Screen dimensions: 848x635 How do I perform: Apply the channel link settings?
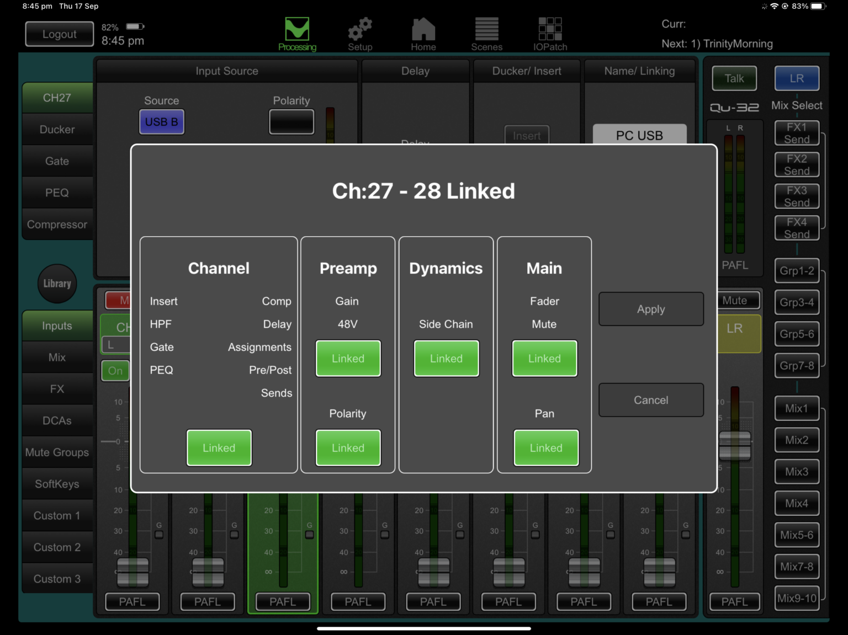click(651, 309)
